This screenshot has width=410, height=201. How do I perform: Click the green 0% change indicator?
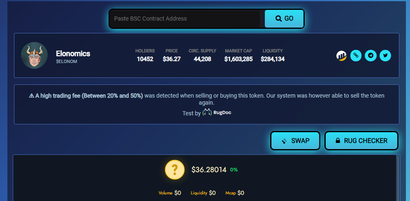click(x=234, y=170)
